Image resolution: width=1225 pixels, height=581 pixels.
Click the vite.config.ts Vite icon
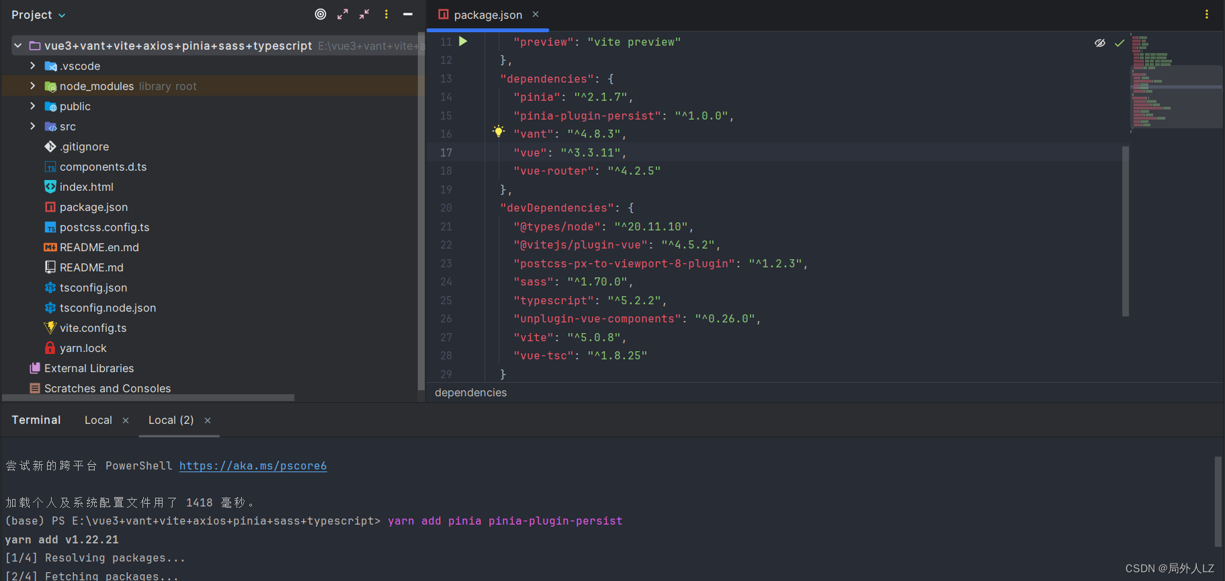50,328
